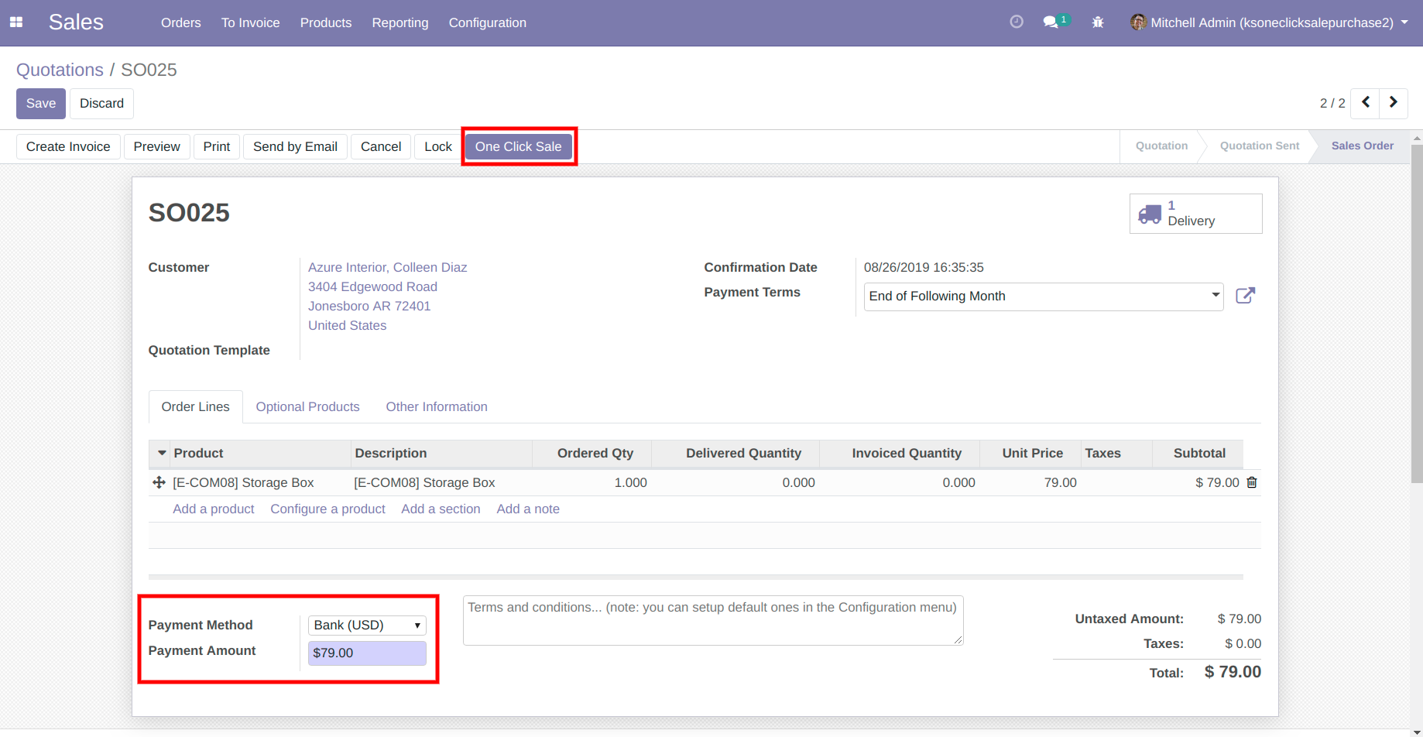Click the Payment Amount field
Viewport: 1423px width, 737px height.
[367, 653]
